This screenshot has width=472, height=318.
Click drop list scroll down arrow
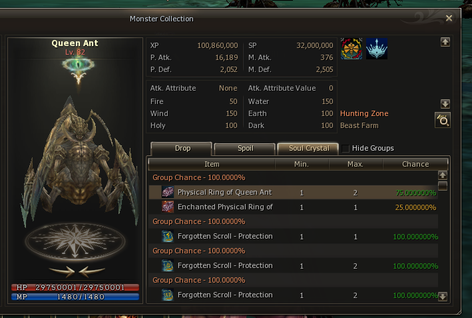442,297
